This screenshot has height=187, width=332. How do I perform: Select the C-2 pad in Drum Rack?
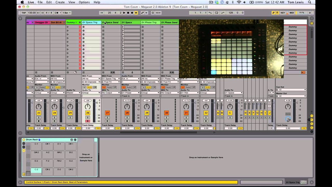[x=36, y=172]
